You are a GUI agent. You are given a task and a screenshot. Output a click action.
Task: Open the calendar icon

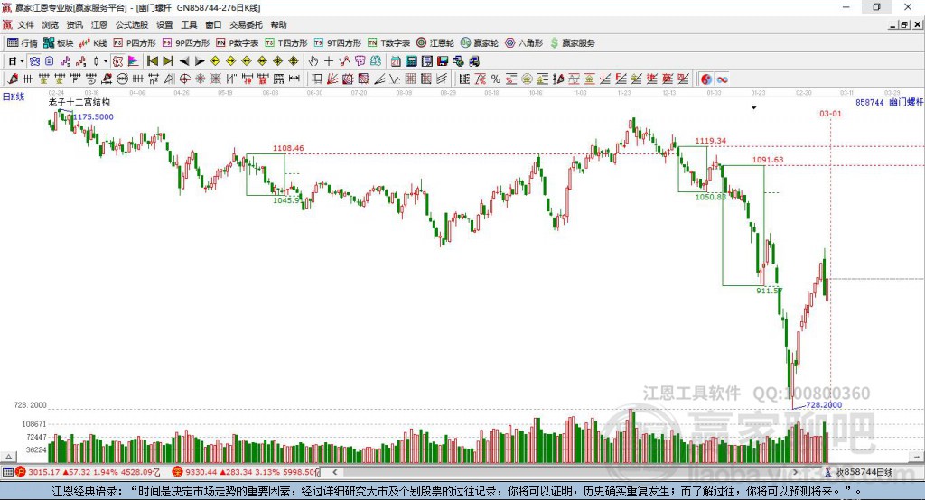tap(396, 61)
